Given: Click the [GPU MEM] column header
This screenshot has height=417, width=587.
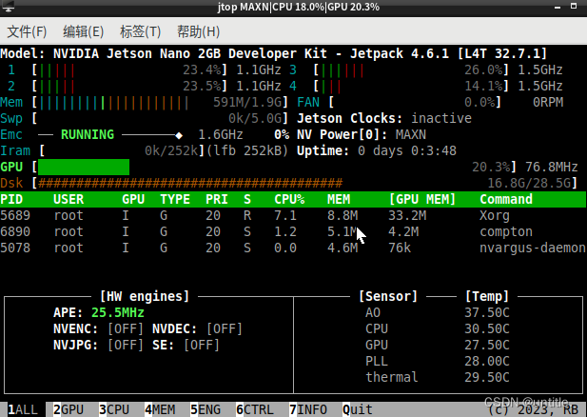Looking at the screenshot, I should click(x=422, y=199).
